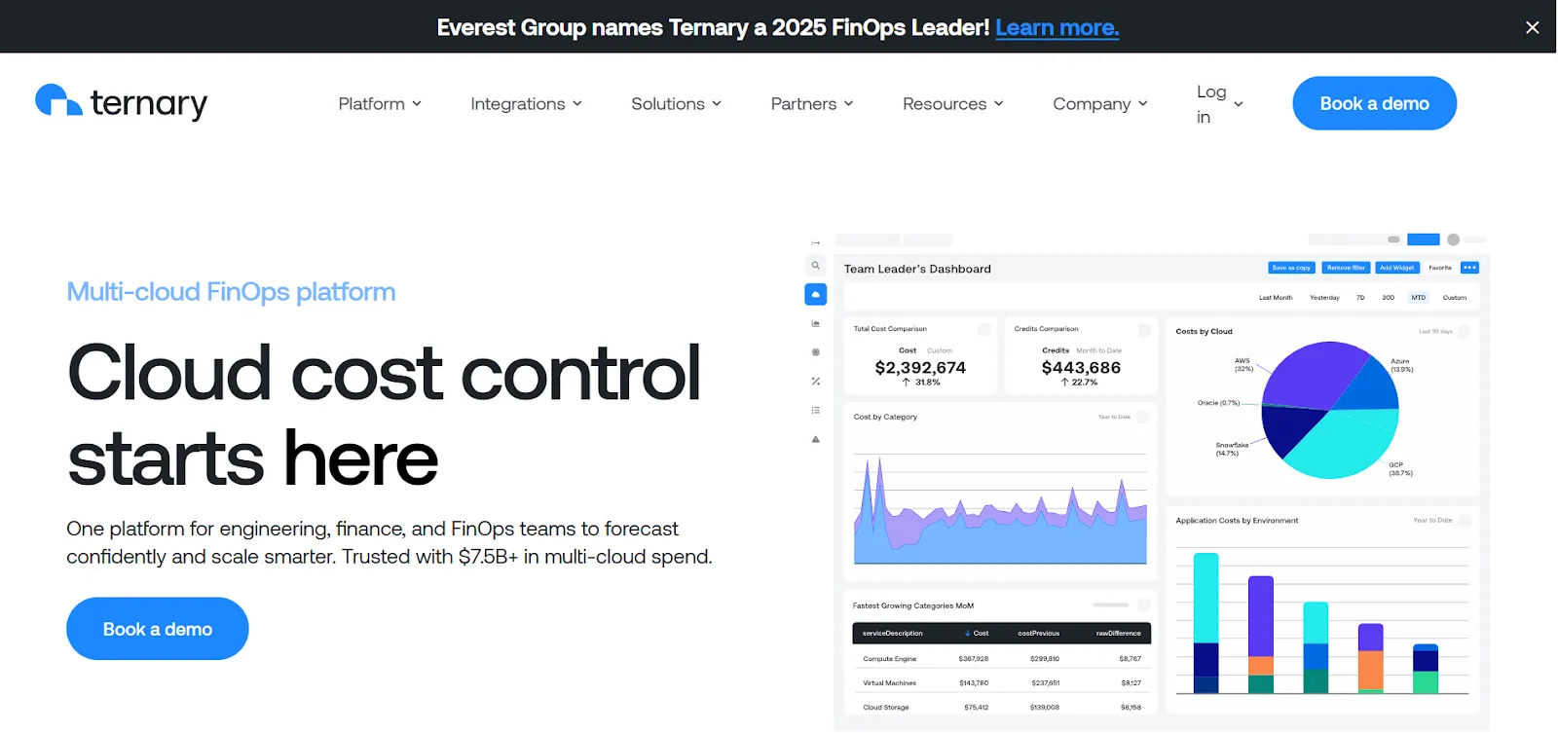Screen dimensions: 1558x733
Task: Expand the Company chevron arrow
Action: [x=1142, y=103]
